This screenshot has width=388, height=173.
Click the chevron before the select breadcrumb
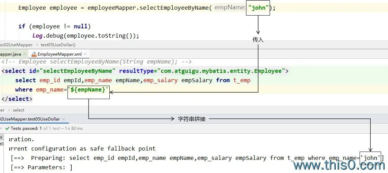tap(9, 110)
